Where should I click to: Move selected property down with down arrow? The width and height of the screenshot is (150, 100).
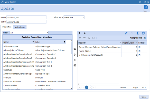click(85, 33)
